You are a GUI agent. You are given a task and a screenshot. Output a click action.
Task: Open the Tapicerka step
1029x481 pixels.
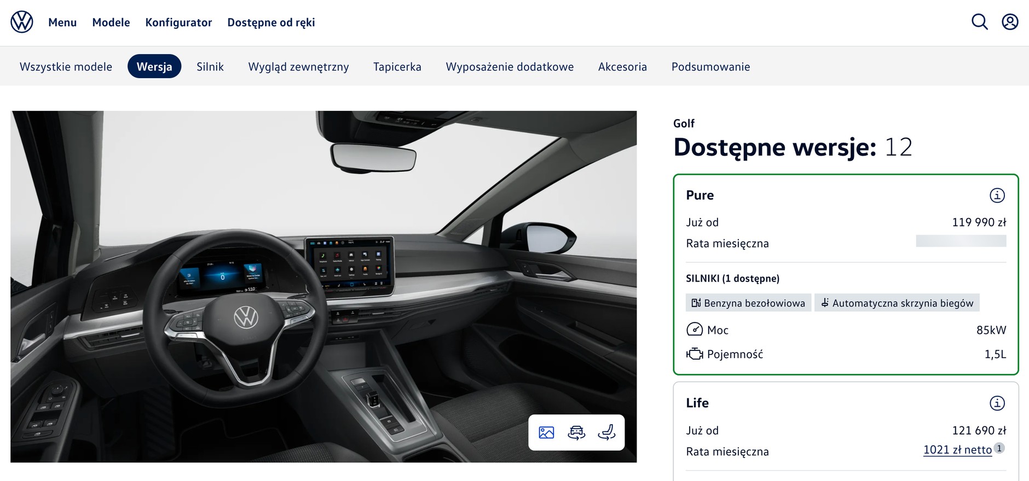[x=397, y=67]
